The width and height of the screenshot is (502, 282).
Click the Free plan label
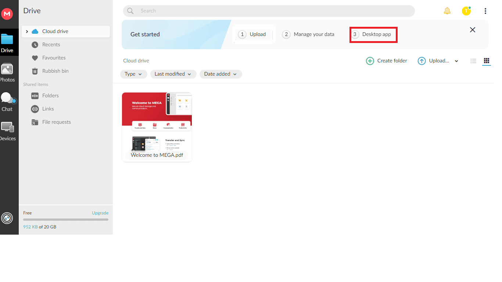[28, 213]
